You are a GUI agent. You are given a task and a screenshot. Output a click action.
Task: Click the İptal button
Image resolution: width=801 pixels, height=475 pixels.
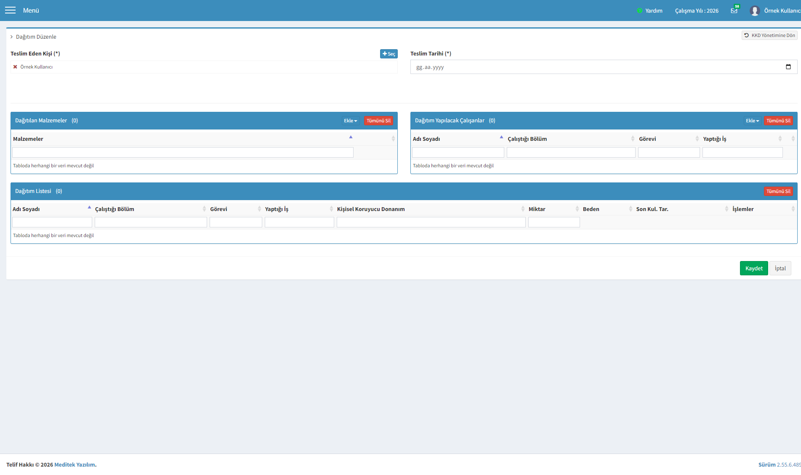point(780,268)
